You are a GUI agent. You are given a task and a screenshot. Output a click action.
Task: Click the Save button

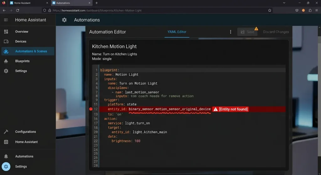point(247,32)
